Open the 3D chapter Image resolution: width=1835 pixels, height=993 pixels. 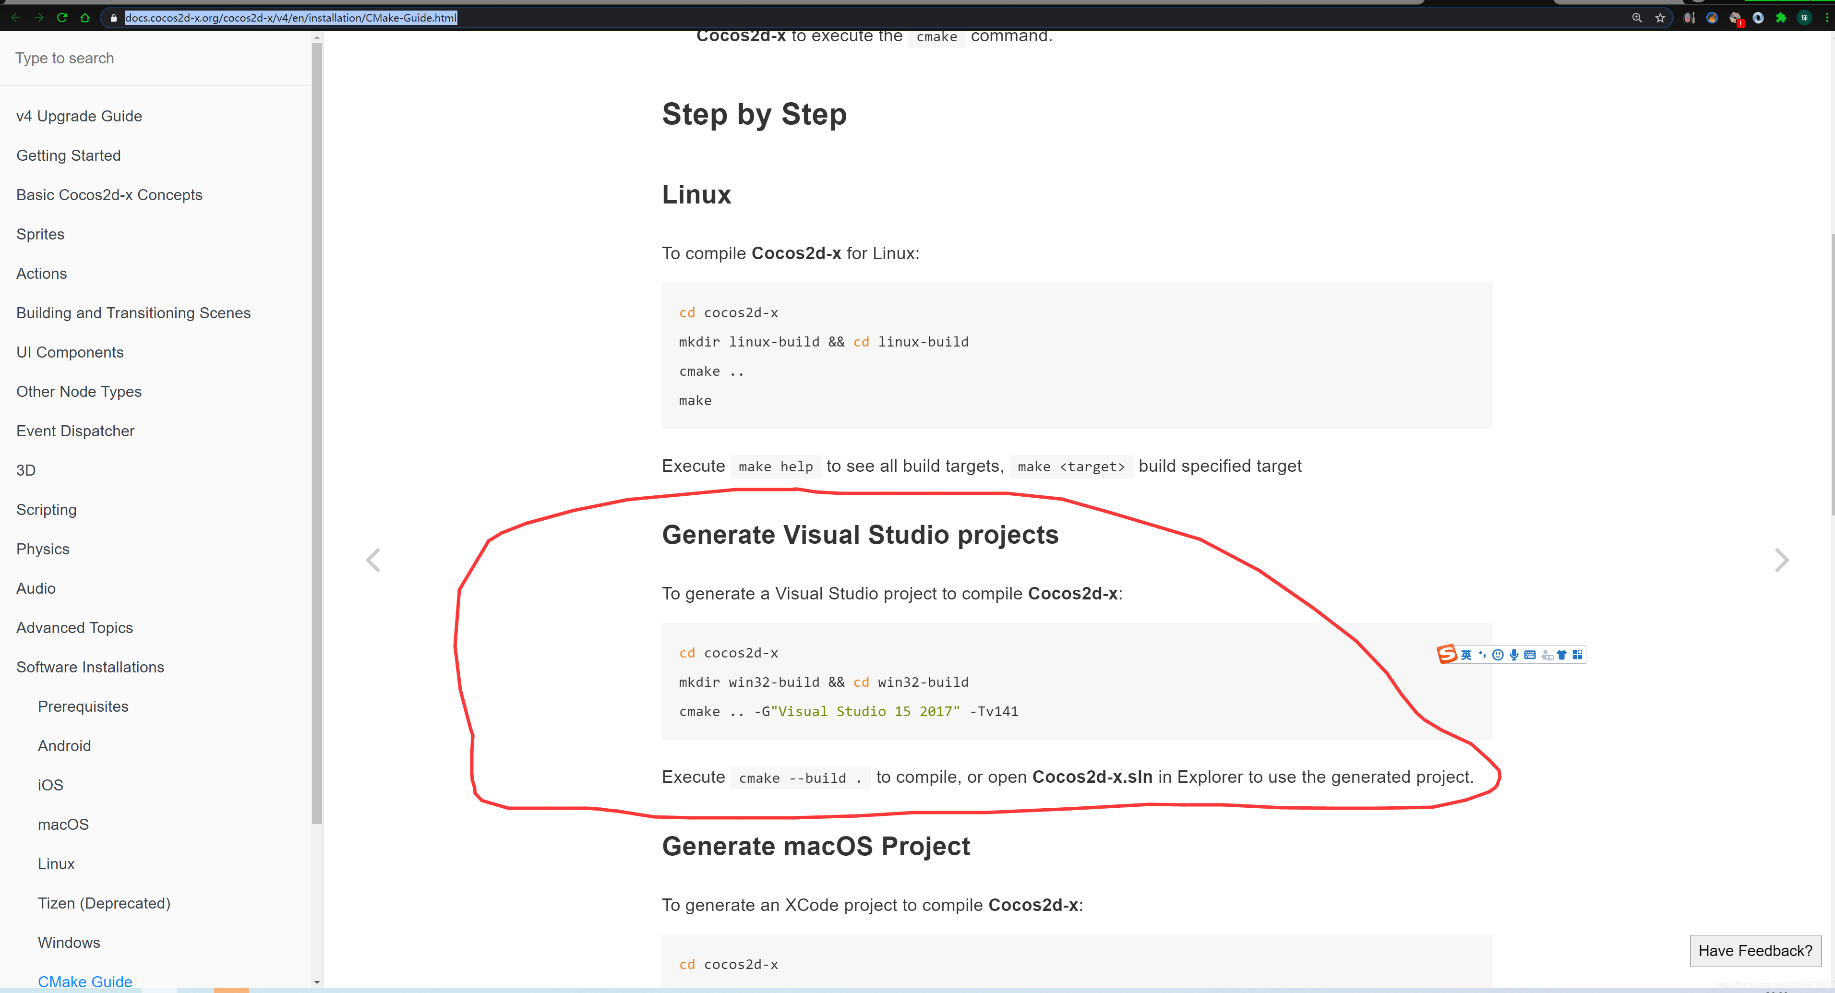click(x=25, y=470)
